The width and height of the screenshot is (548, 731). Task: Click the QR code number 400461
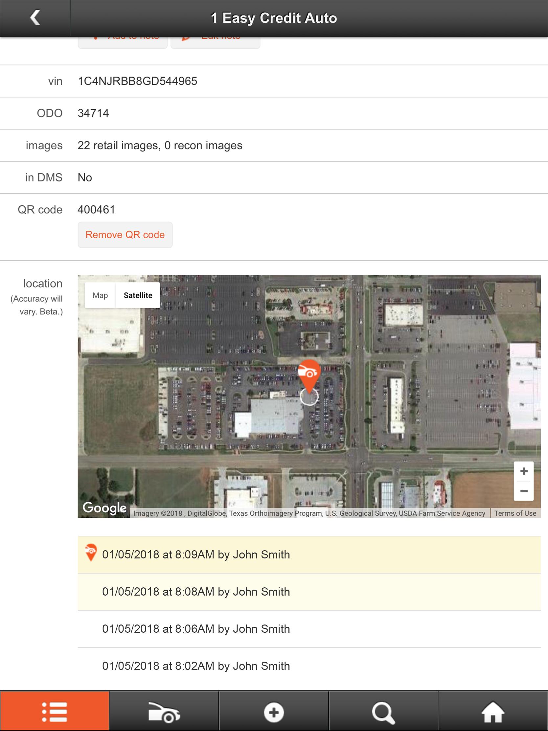click(x=97, y=209)
